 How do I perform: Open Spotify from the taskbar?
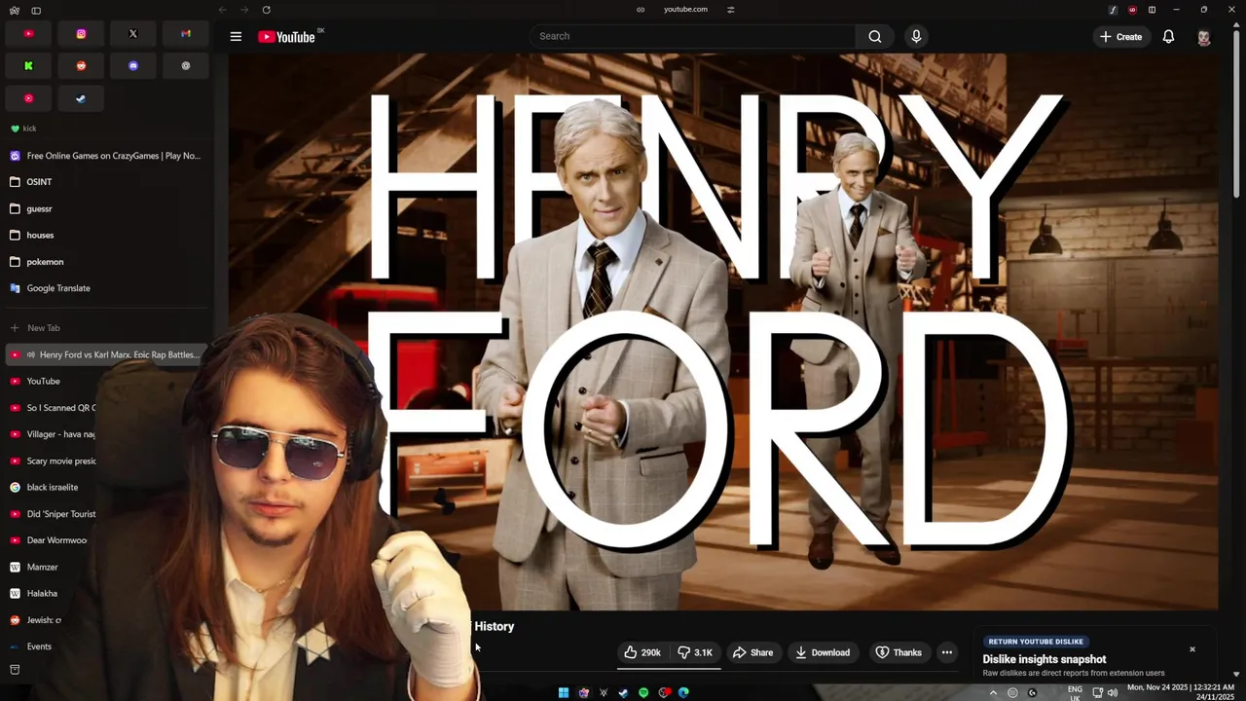(643, 693)
